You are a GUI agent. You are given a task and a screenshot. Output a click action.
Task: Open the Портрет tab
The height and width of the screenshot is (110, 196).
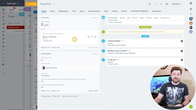pos(124,11)
